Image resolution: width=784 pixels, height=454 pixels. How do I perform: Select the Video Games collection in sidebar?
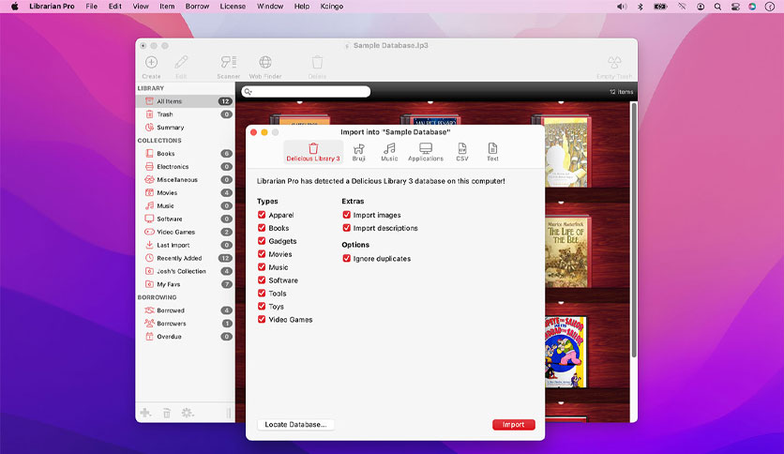pos(186,232)
